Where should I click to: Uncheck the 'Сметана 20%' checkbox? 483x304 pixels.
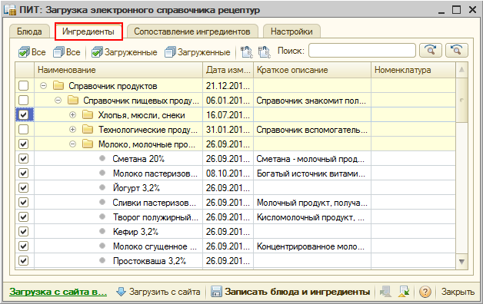pyautogui.click(x=23, y=159)
